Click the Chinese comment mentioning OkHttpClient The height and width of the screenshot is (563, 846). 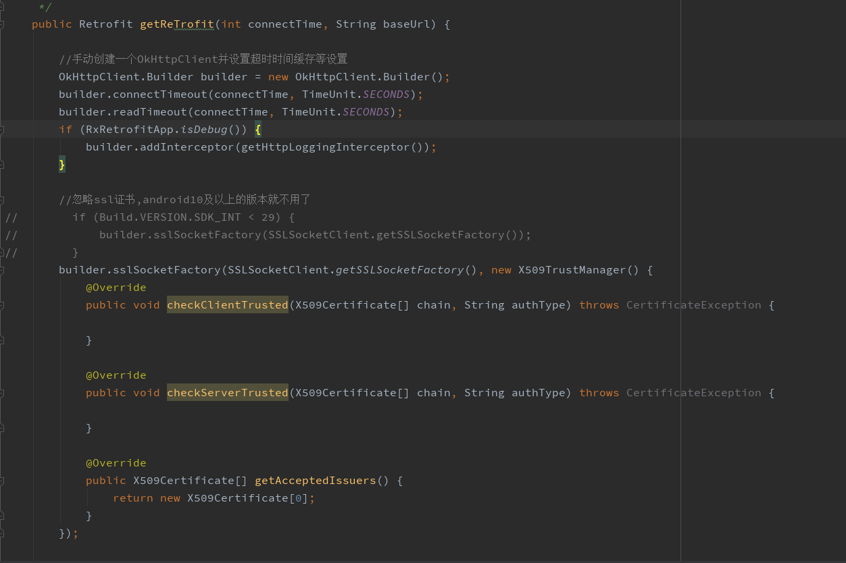click(x=203, y=59)
